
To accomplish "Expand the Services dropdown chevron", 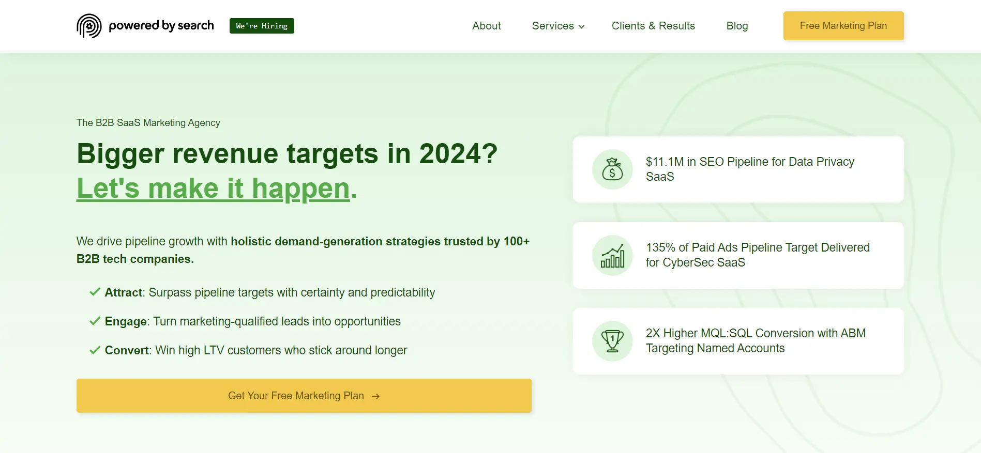I will (x=581, y=27).
